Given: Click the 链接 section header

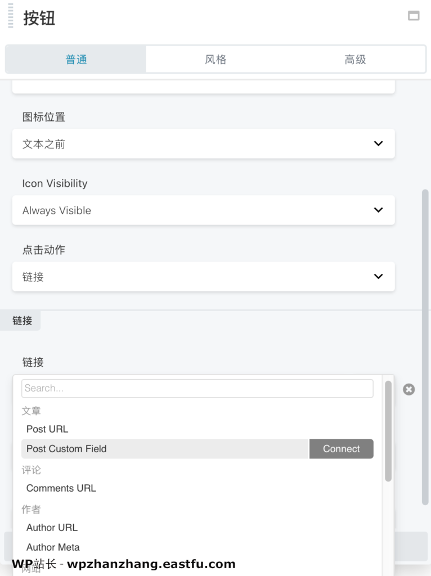Looking at the screenshot, I should click(x=23, y=321).
